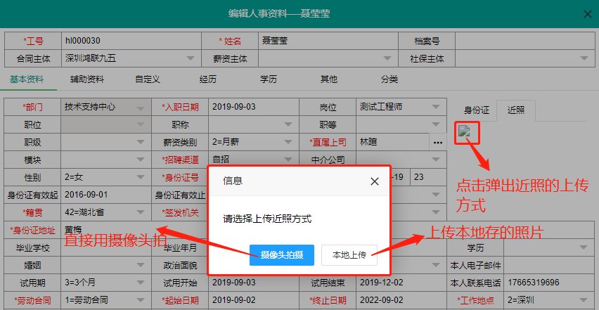
Task: Open the 薪资类别 dropdown
Action: 289,142
